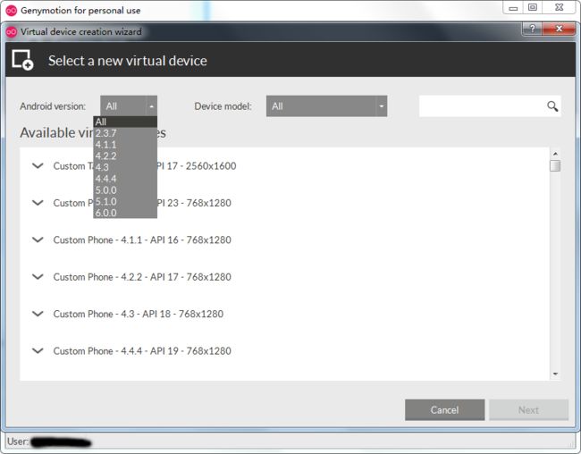The width and height of the screenshot is (581, 454).
Task: Click the search magnifier icon
Action: pyautogui.click(x=552, y=106)
